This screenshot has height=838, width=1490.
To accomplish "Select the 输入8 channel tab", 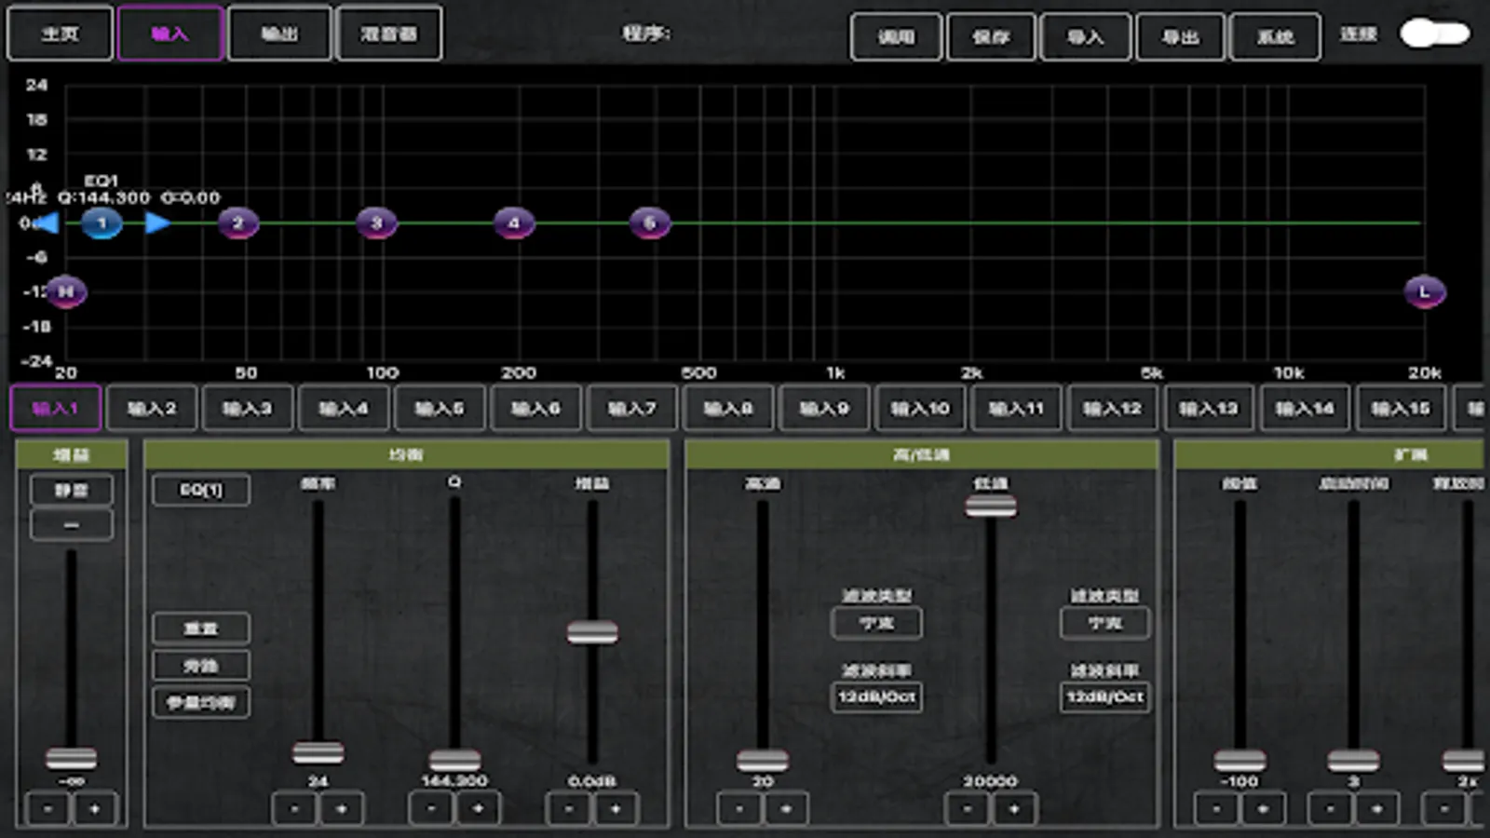I will 728,408.
